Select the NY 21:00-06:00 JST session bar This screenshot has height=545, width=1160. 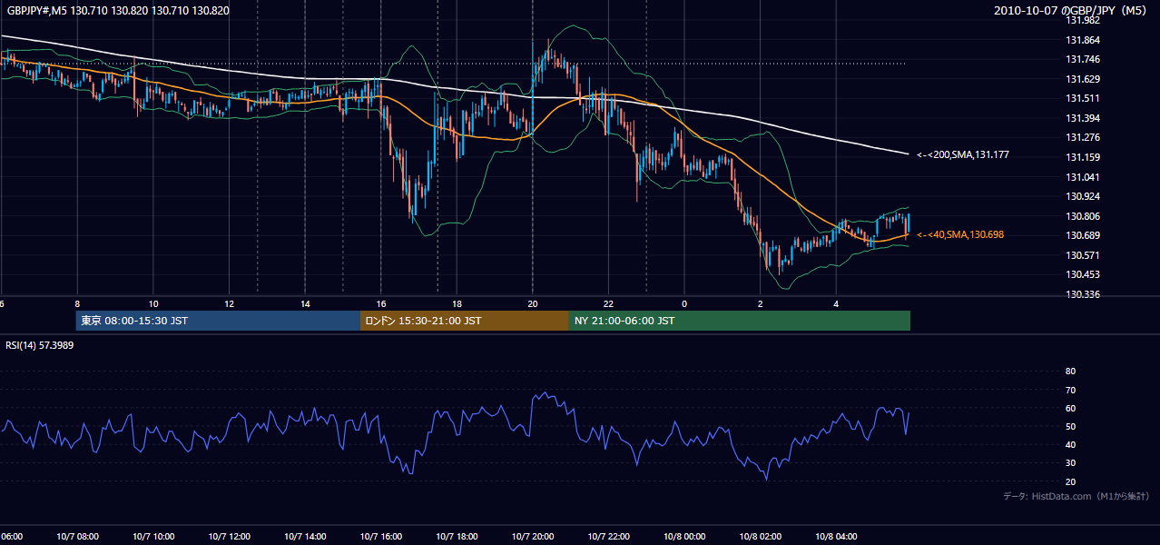740,321
